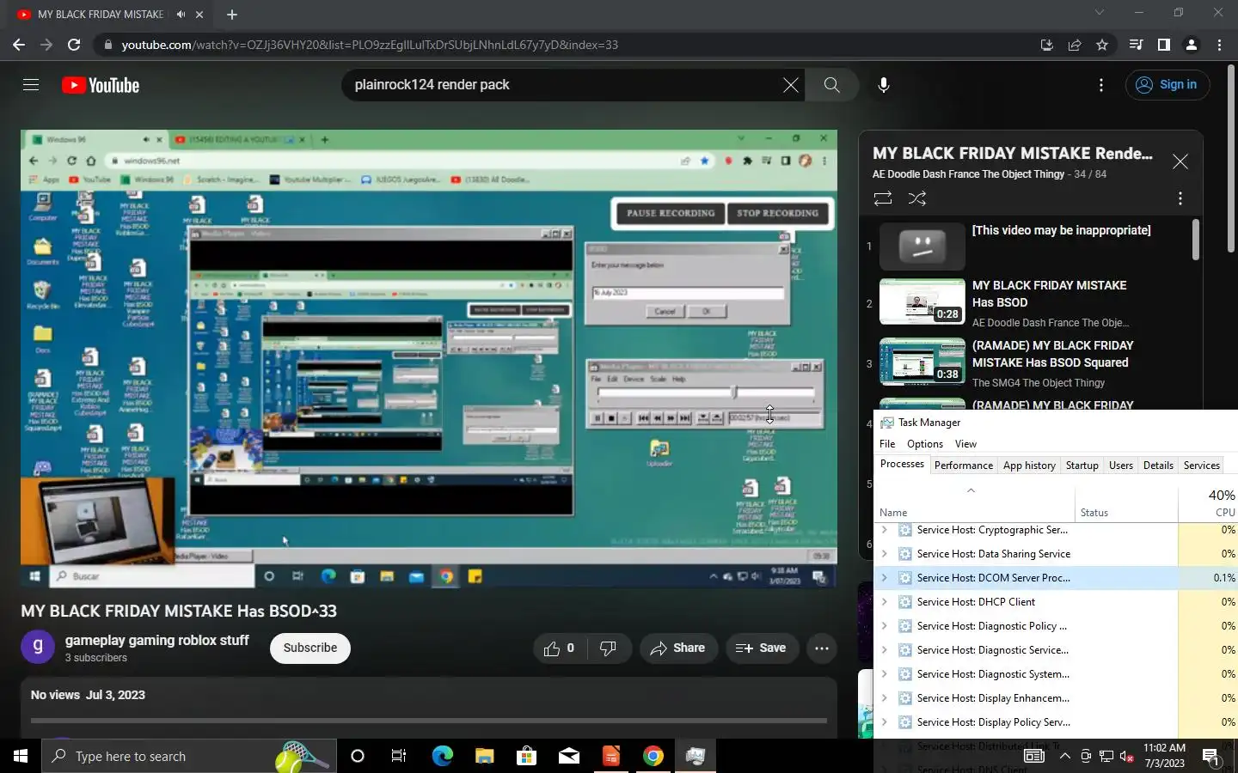Go back in browser history
The width and height of the screenshot is (1238, 773).
pos(19,45)
